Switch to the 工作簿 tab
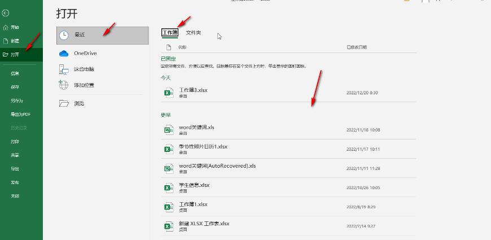 (170, 32)
